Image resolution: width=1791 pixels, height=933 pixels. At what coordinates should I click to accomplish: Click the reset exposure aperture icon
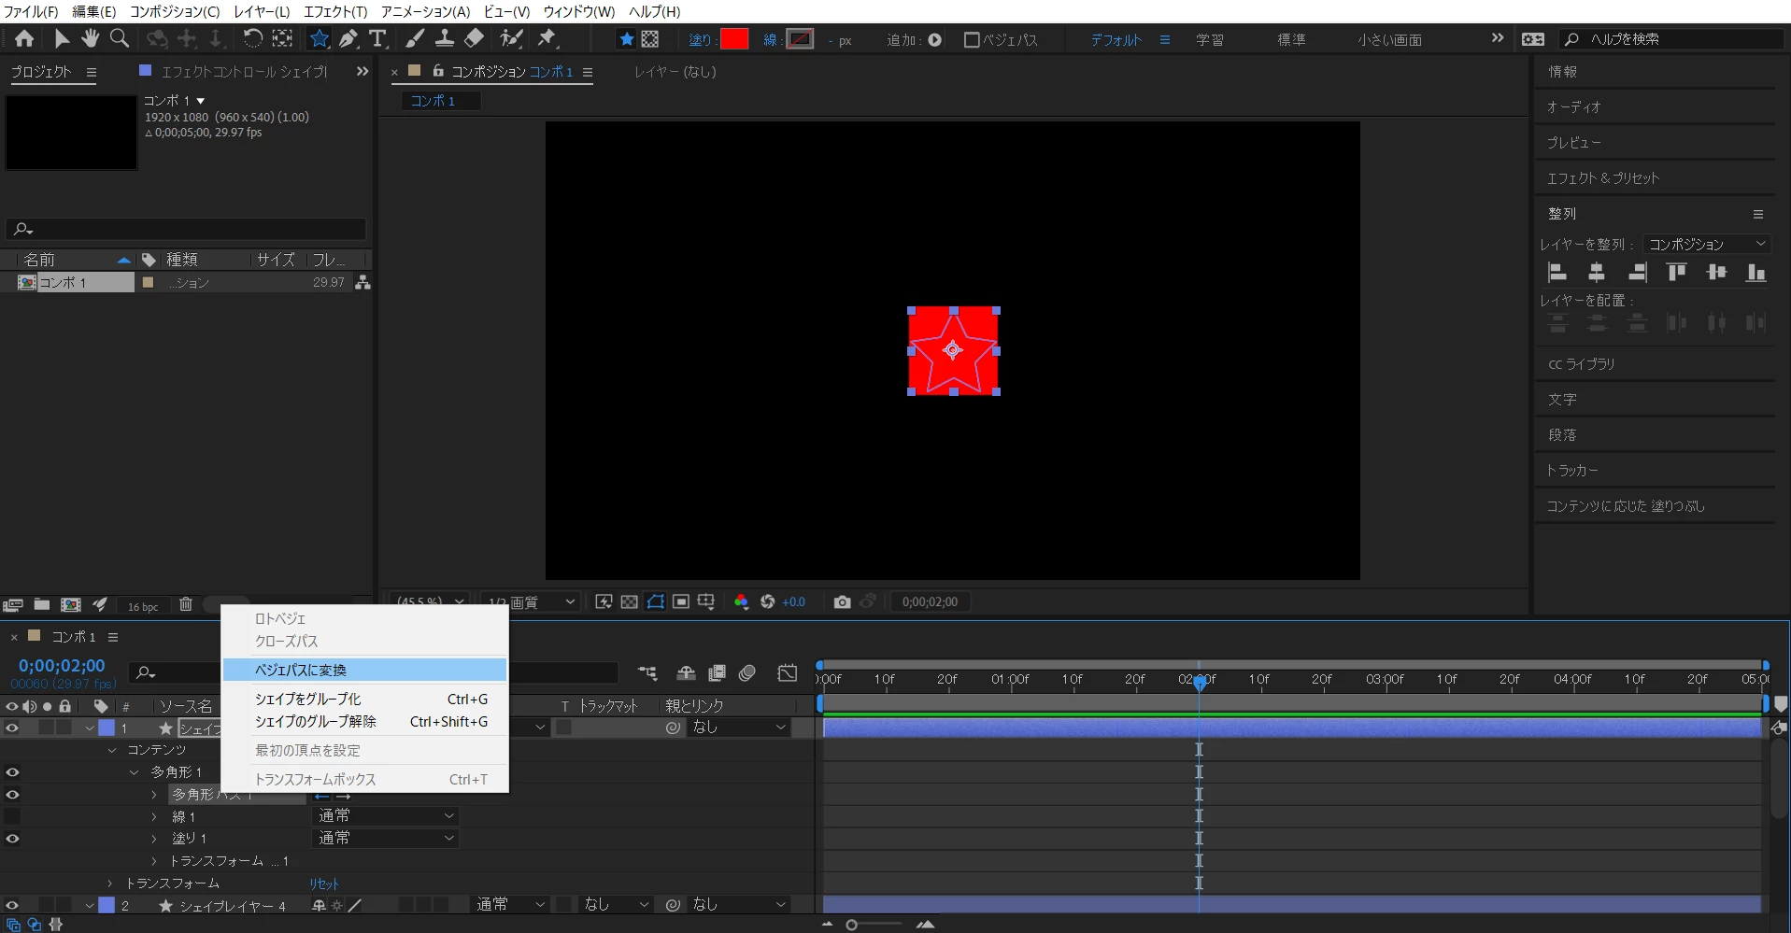767,602
